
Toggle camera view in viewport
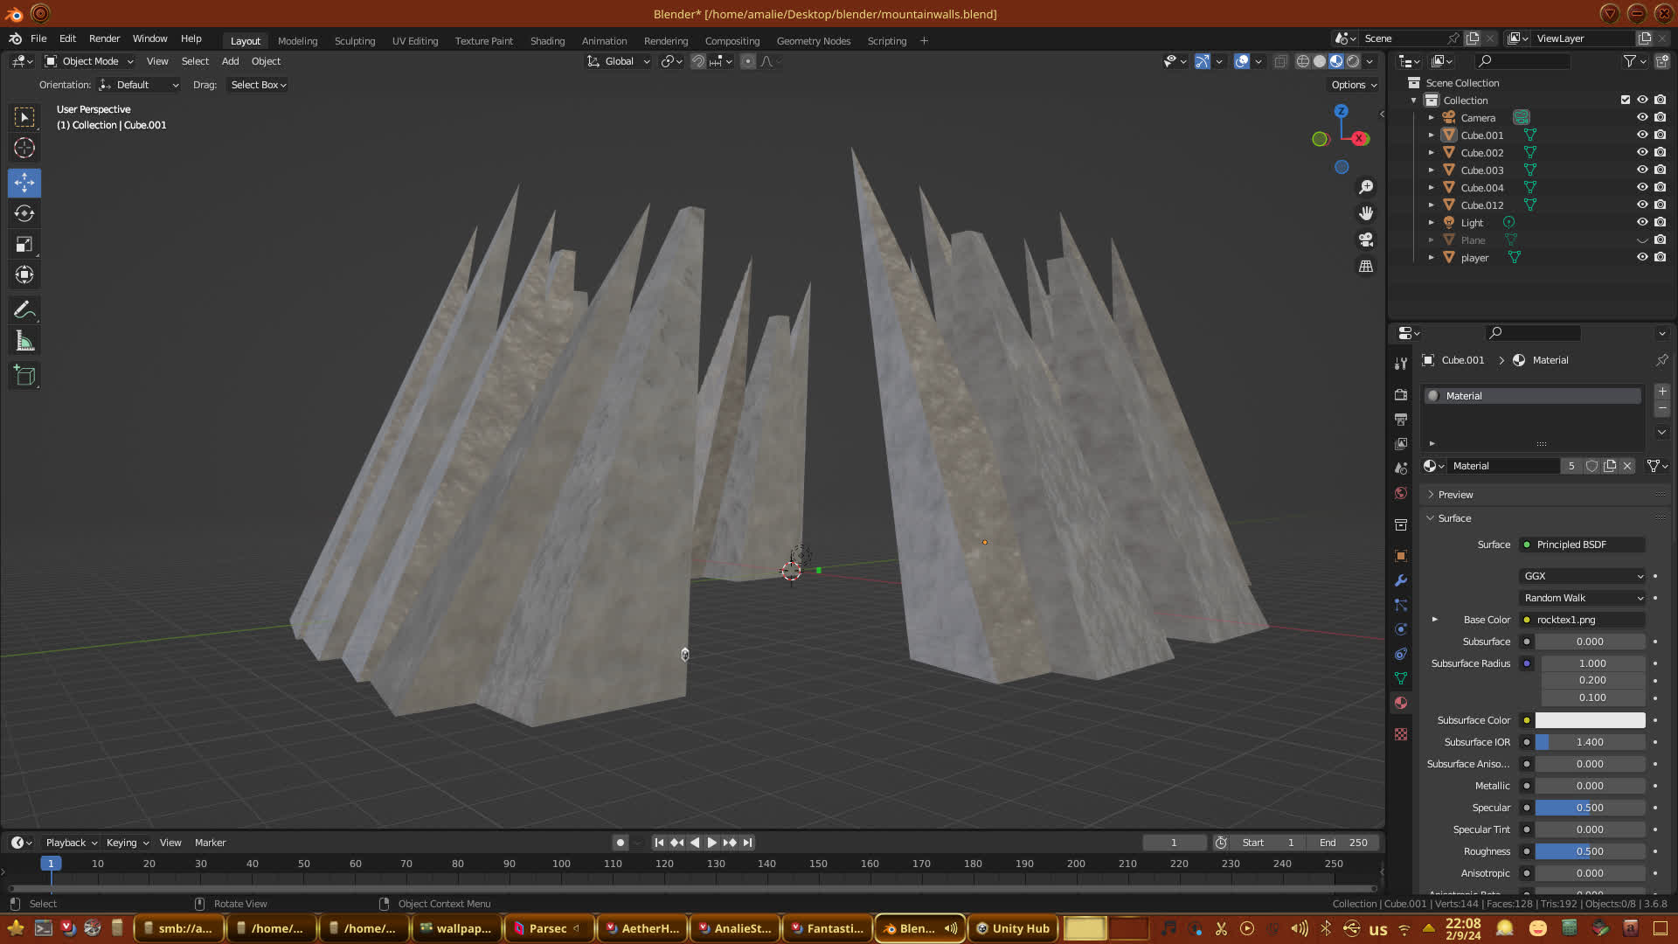click(x=1366, y=239)
